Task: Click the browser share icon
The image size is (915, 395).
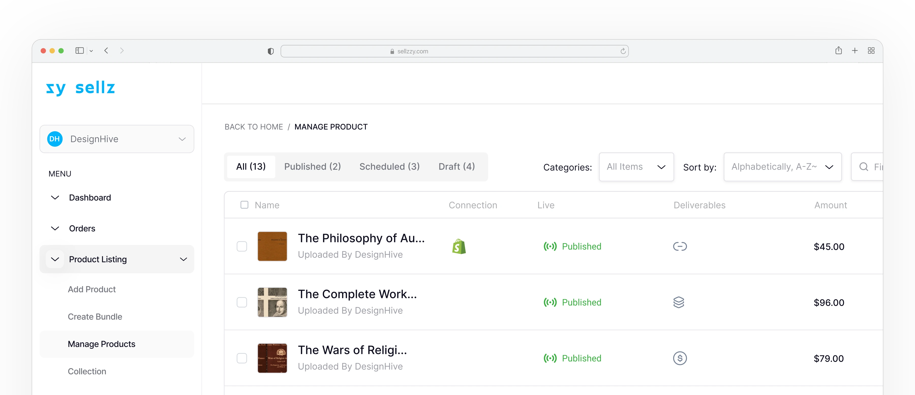Action: (x=838, y=50)
